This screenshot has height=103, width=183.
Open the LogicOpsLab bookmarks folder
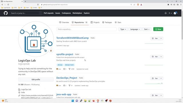6,8
